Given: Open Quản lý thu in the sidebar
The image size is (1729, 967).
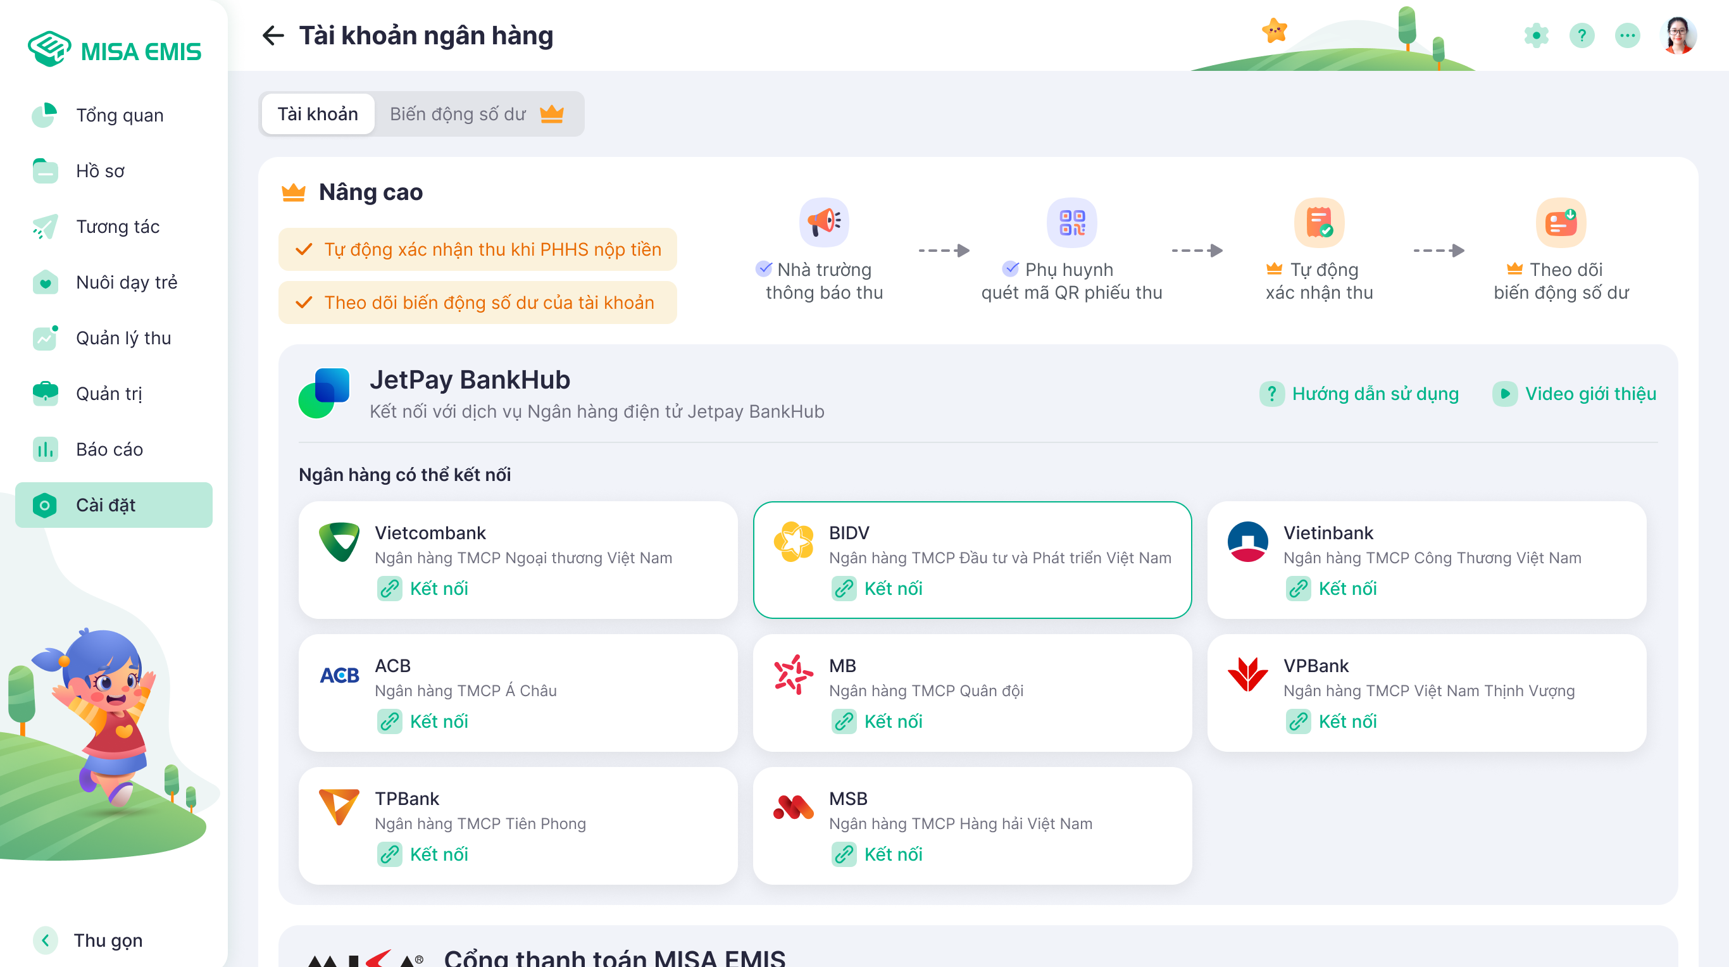Looking at the screenshot, I should point(123,338).
